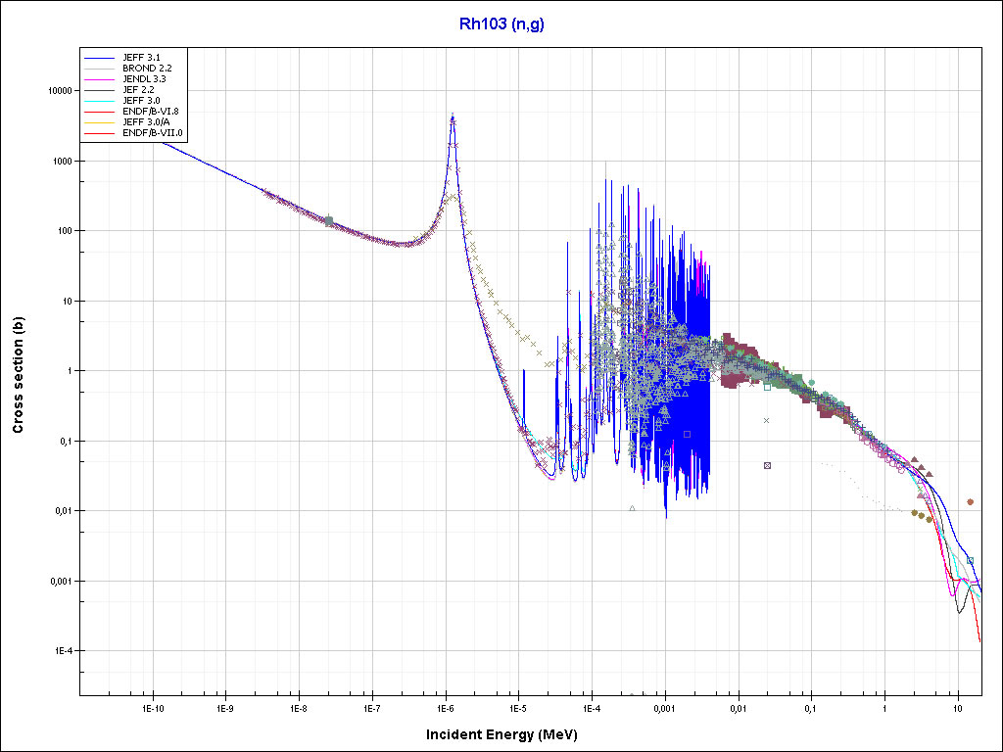Click the resonance peak top near 1E-6
Viewport: 1003px width, 752px height.
[452, 116]
